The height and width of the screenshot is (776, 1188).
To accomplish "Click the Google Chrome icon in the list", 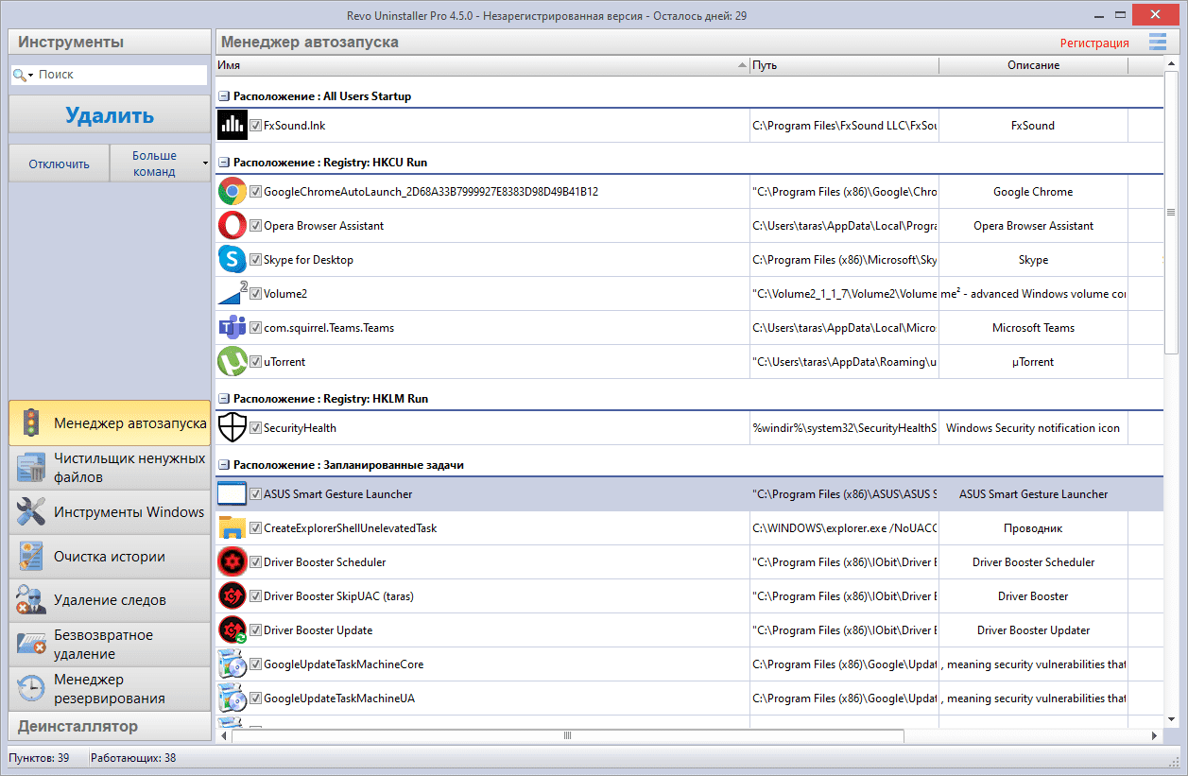I will 232,192.
